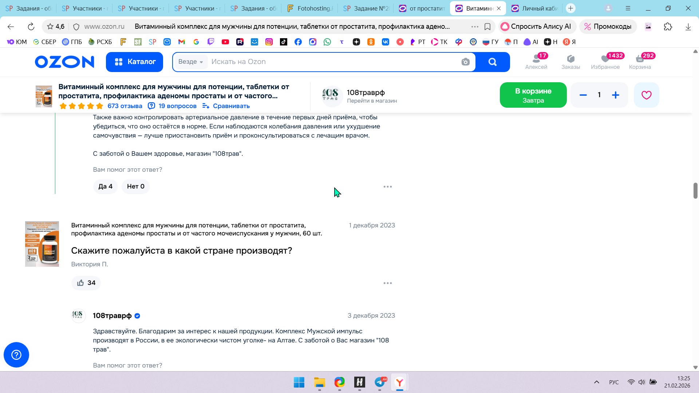Expand the Везде search scope dropdown
Image resolution: width=699 pixels, height=393 pixels.
point(191,62)
